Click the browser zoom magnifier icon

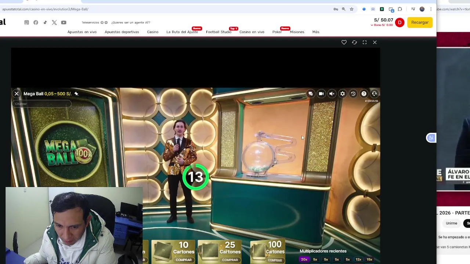(344, 9)
